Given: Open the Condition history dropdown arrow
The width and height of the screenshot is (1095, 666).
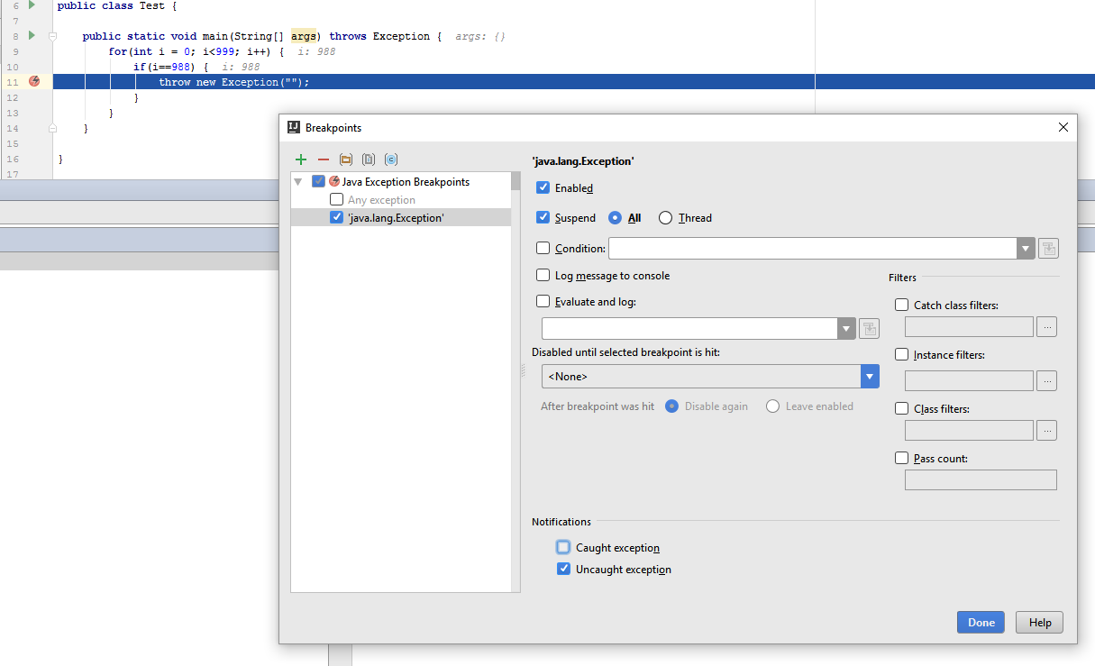Looking at the screenshot, I should coord(1026,249).
